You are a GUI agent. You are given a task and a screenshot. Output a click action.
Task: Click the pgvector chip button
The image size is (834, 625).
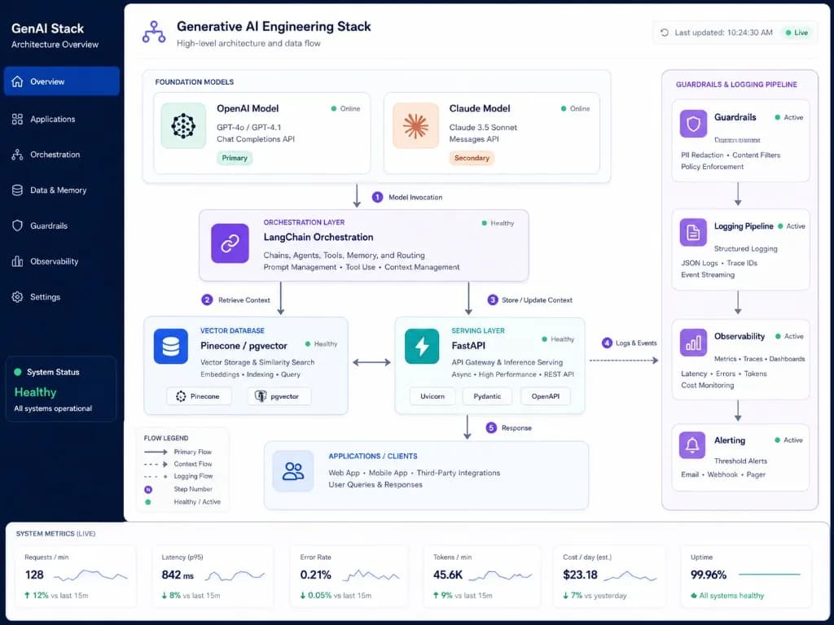click(279, 396)
